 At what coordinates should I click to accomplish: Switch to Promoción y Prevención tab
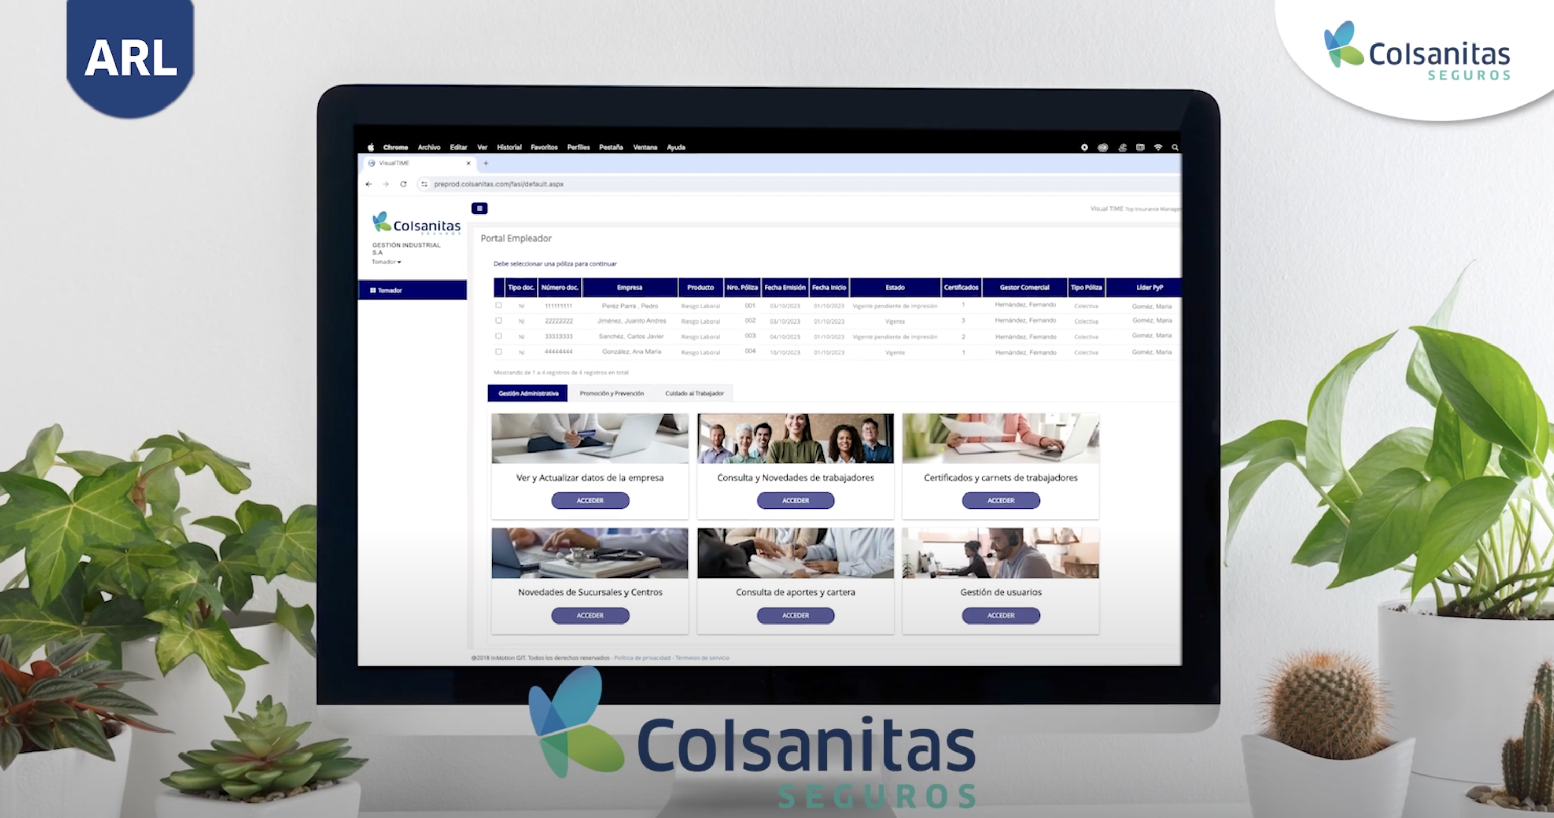612,393
